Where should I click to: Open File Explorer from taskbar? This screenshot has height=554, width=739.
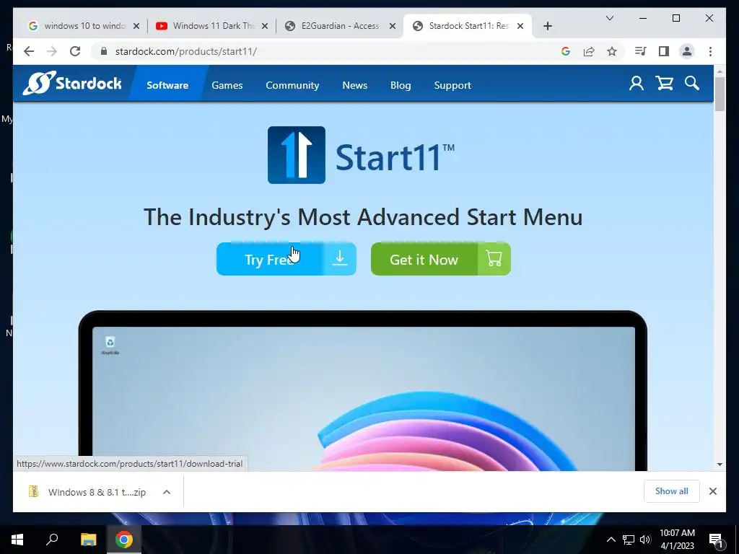click(88, 540)
